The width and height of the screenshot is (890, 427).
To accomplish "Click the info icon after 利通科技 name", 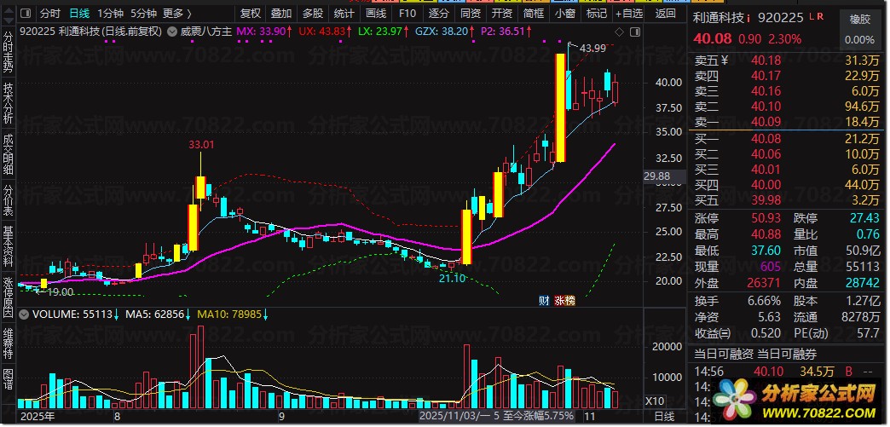I will (x=748, y=18).
